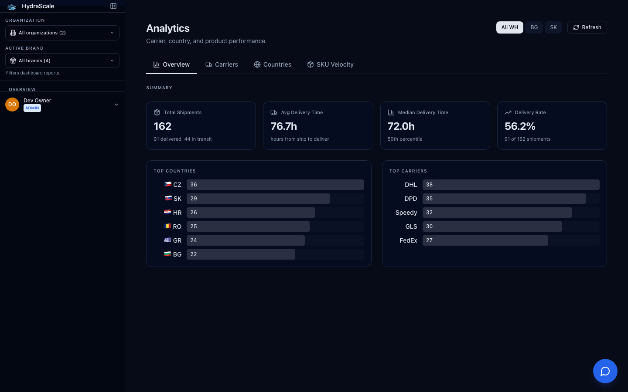Click the SK country bar showing 29
The height and width of the screenshot is (392, 628).
point(258,199)
